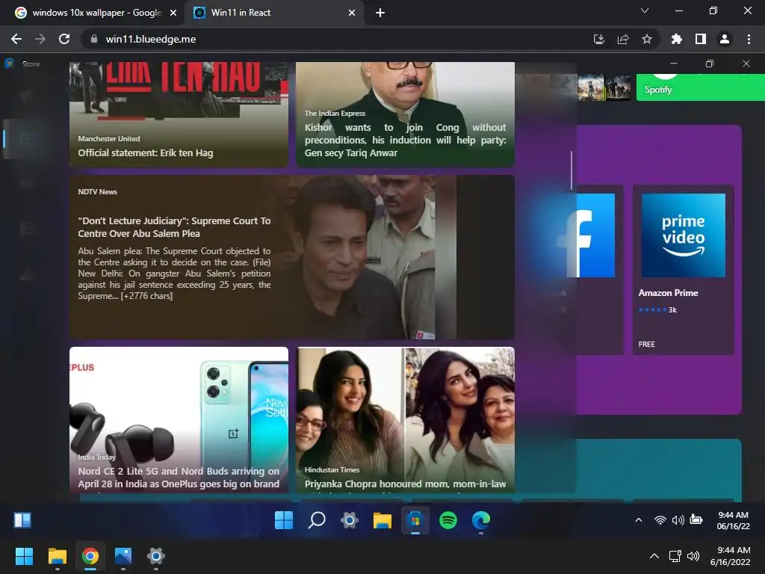Open the Kishor wants to join Cong article

405,114
